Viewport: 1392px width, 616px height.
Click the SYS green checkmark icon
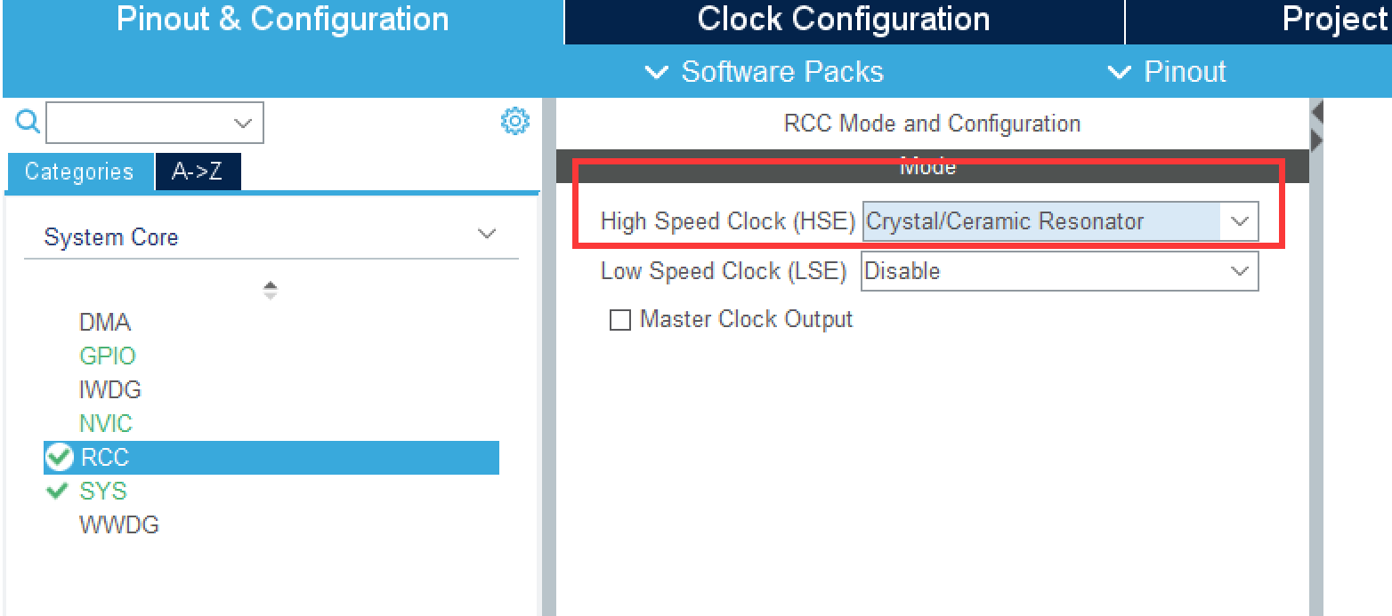(58, 491)
